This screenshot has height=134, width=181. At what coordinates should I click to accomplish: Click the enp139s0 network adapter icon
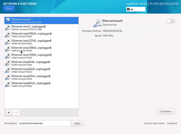click(x=8, y=56)
